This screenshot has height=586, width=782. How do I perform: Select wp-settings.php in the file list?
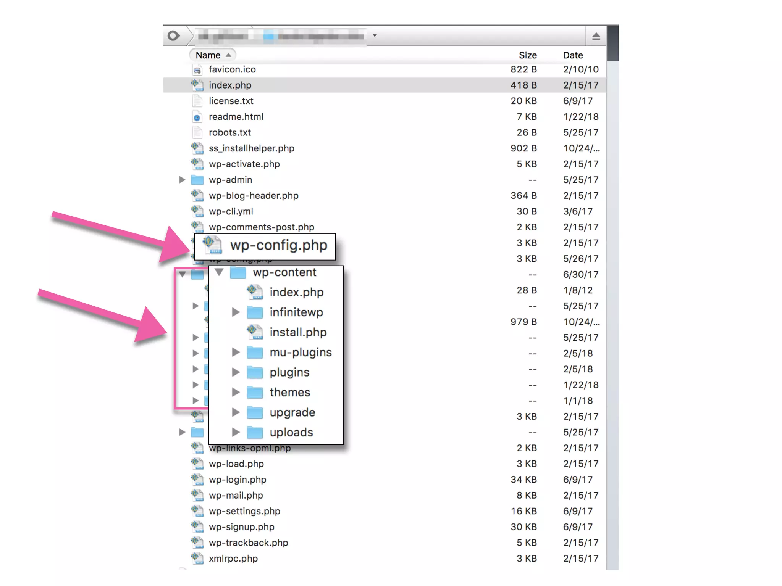coord(244,511)
